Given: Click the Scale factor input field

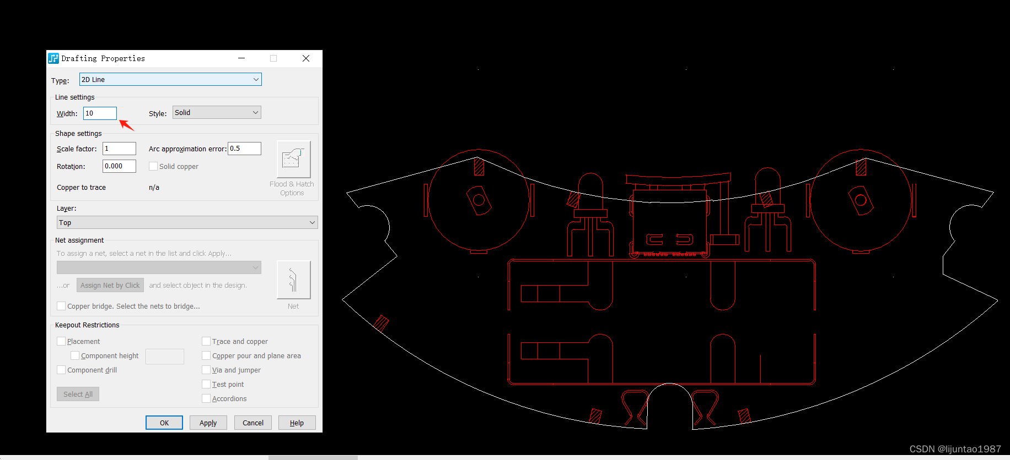Looking at the screenshot, I should [x=119, y=149].
